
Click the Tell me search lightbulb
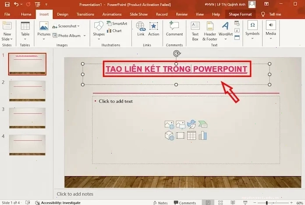pyautogui.click(x=263, y=14)
